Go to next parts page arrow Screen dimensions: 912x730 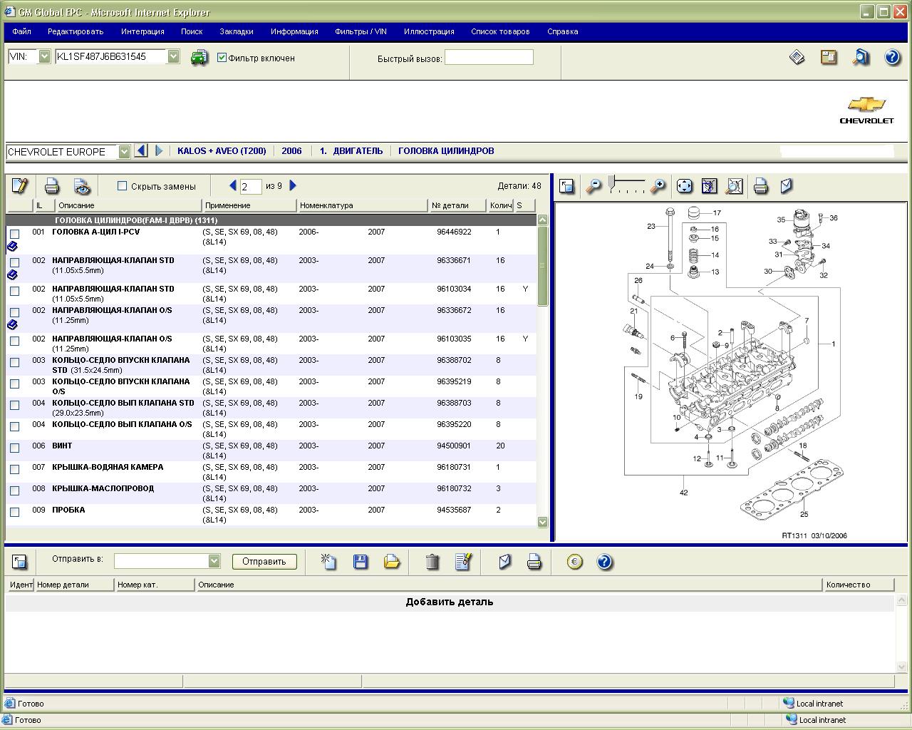tap(292, 185)
